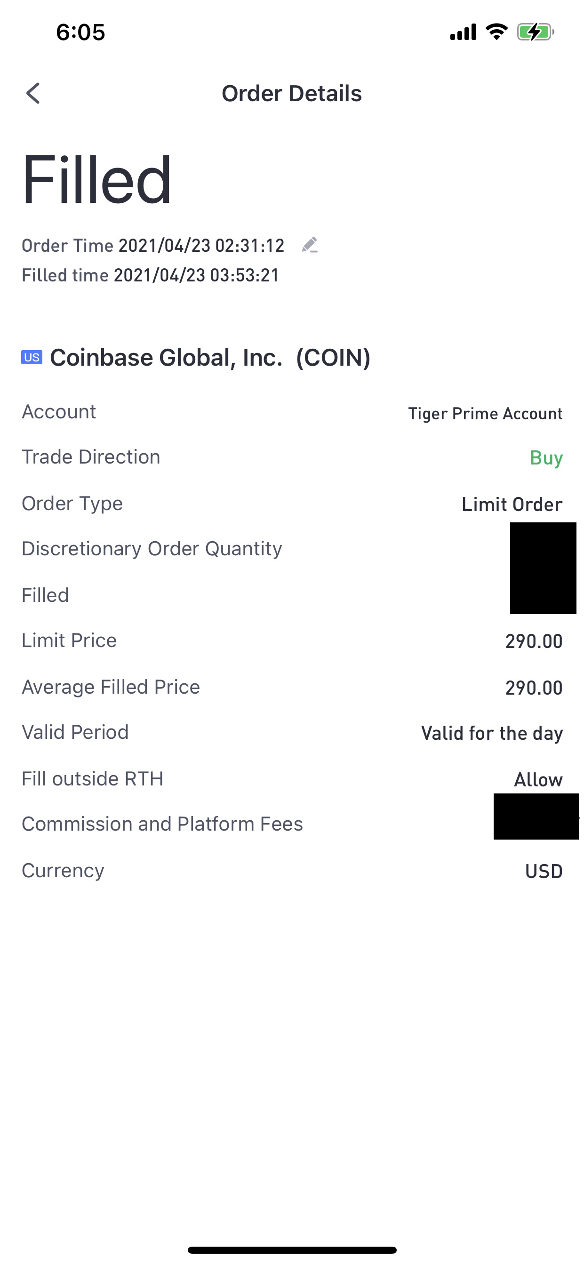Open Coinbase Global, Inc. (COIN) stock link
The image size is (584, 1265).
[x=210, y=358]
